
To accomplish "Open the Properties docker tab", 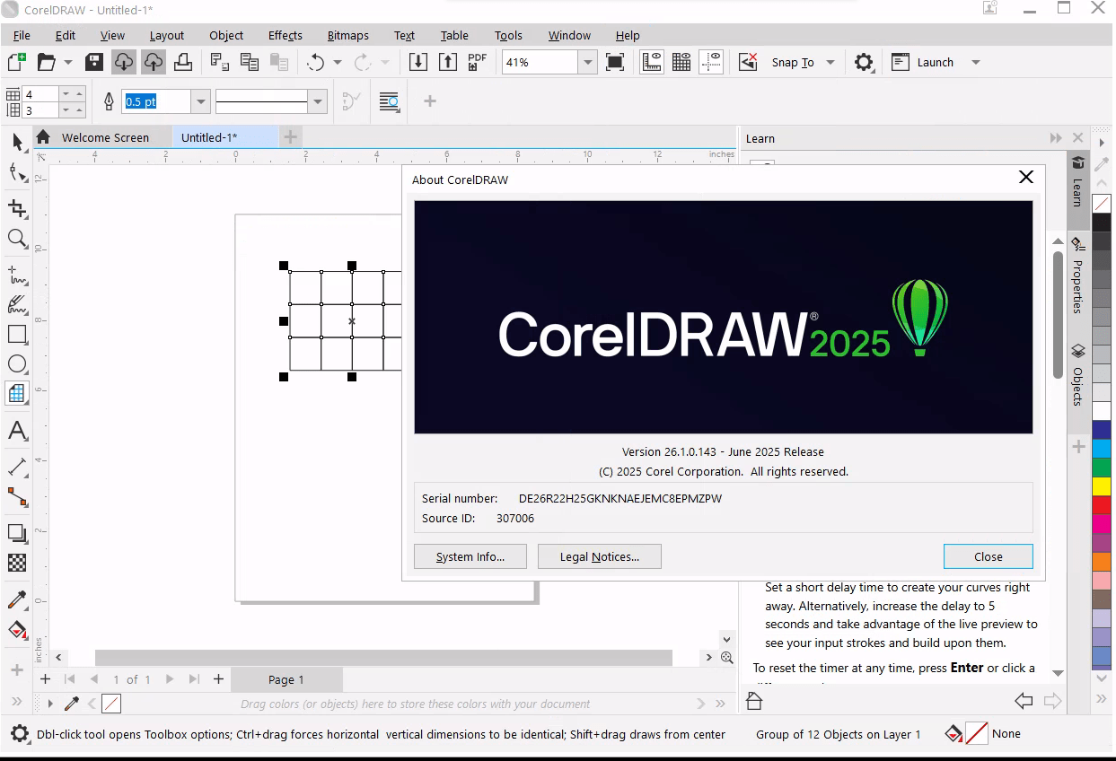I will (x=1077, y=277).
